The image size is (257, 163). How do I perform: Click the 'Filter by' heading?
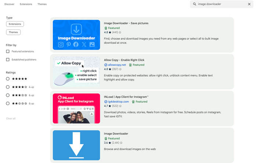[11, 45]
